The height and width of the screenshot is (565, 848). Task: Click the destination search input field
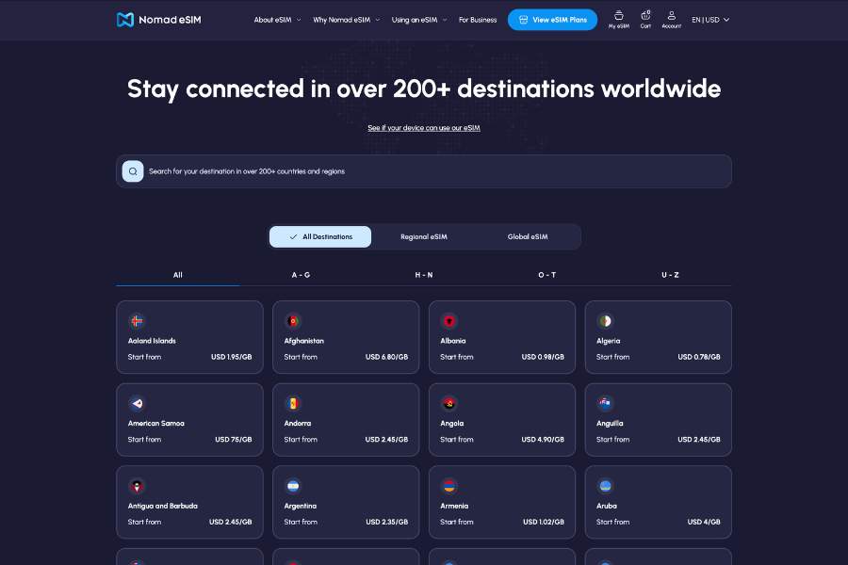coord(424,171)
